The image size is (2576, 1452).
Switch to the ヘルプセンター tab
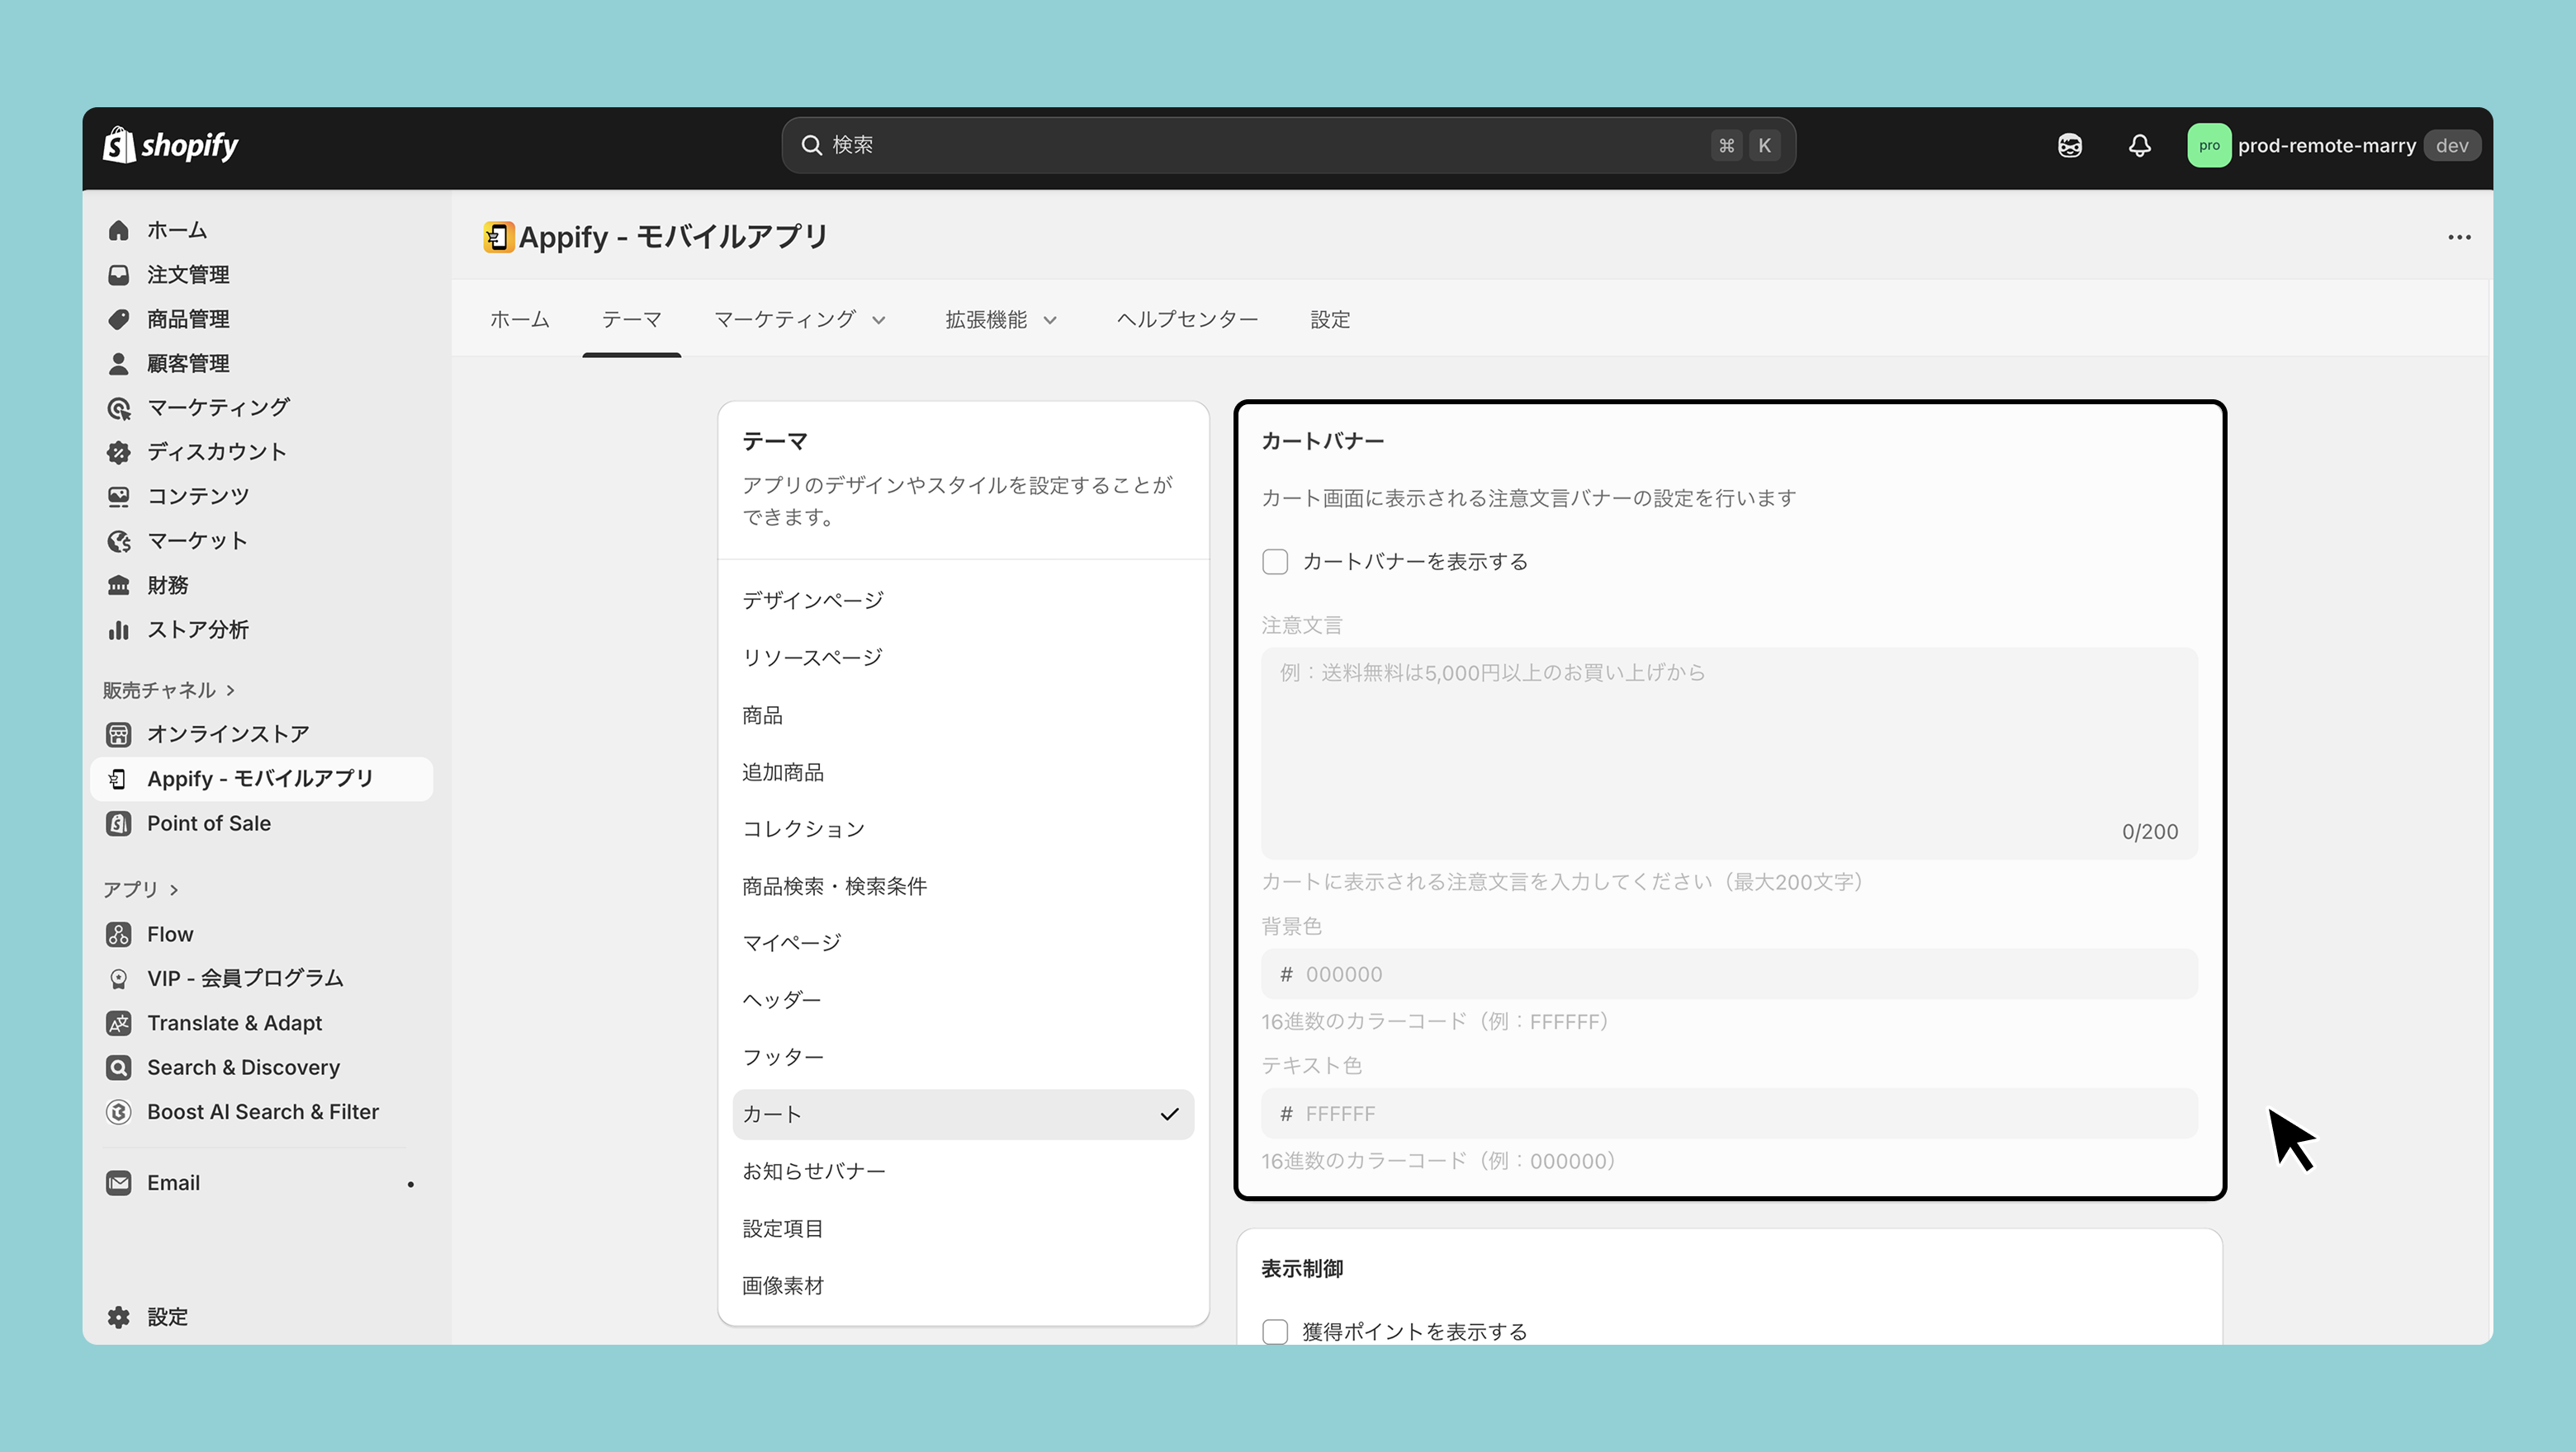tap(1187, 320)
